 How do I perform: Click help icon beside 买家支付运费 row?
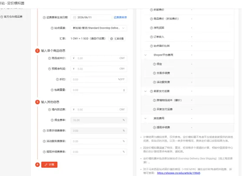click(x=154, y=110)
